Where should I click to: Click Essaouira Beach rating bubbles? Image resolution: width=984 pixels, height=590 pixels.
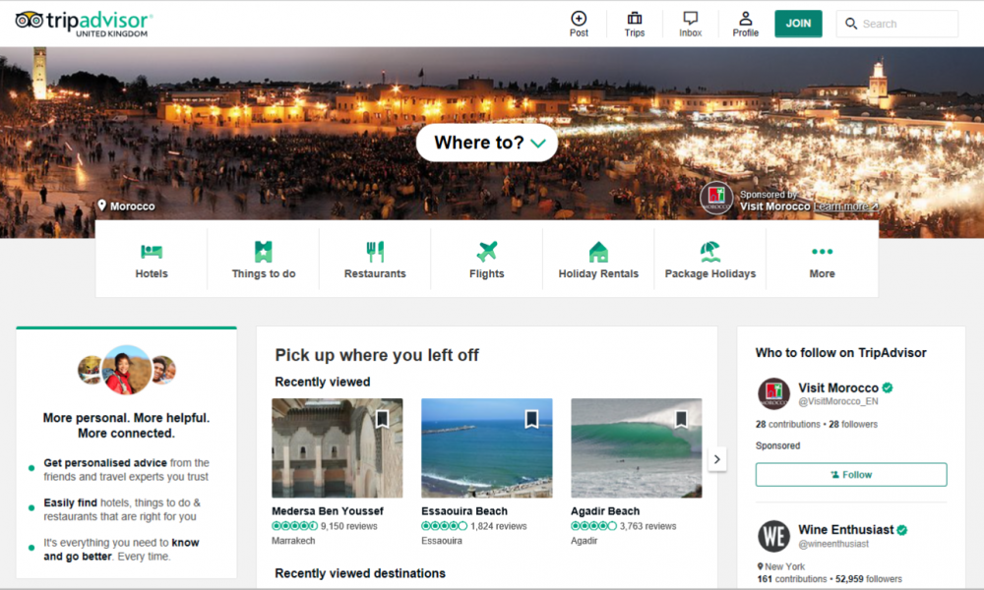(445, 526)
